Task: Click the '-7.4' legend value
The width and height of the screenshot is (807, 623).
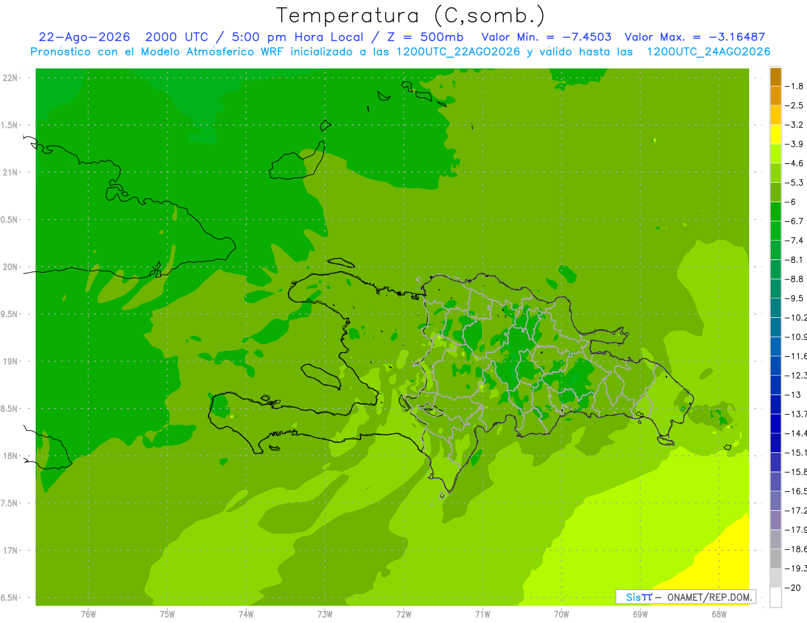Action: click(x=795, y=241)
